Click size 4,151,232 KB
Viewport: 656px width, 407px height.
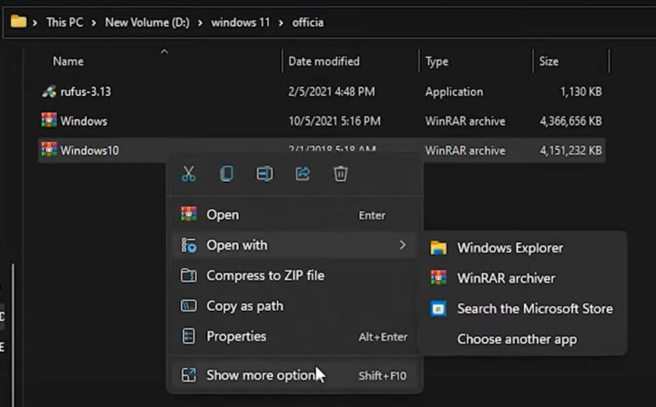[x=571, y=150]
